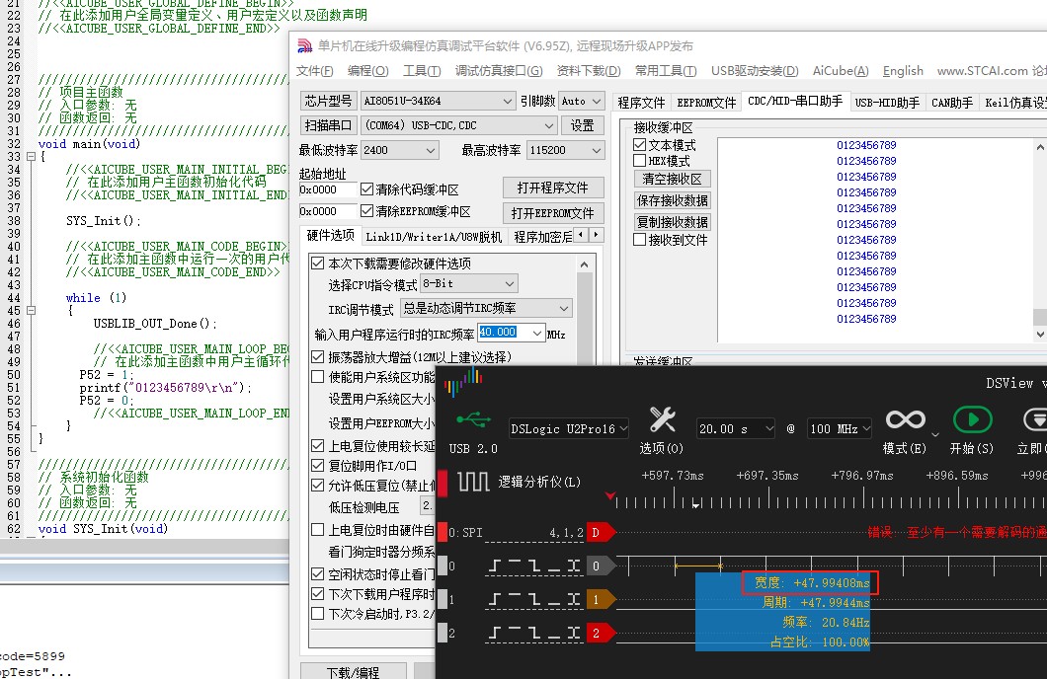
Task: Open 最低波特率 2400 dropdown
Action: 399,150
